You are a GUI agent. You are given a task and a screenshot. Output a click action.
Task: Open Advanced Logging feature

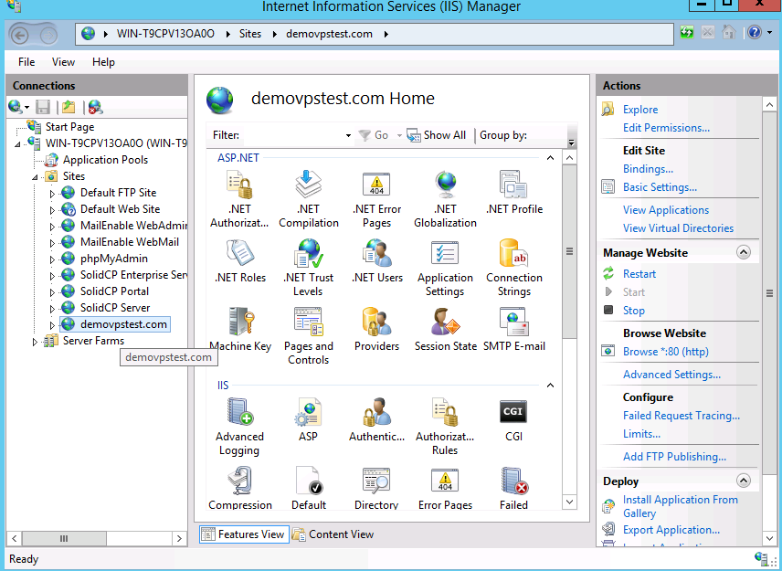(239, 426)
